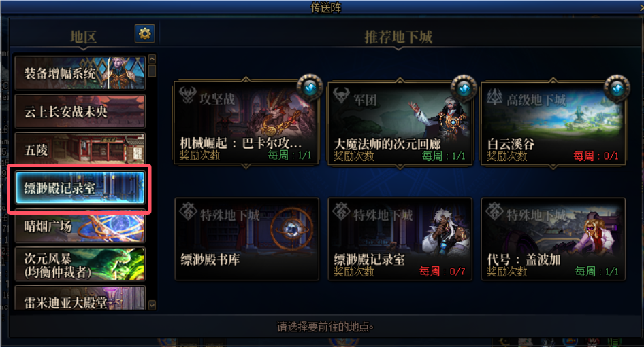The height and width of the screenshot is (347, 644).
Task: Open the 代号：盖波加 dungeon card
Action: point(553,239)
